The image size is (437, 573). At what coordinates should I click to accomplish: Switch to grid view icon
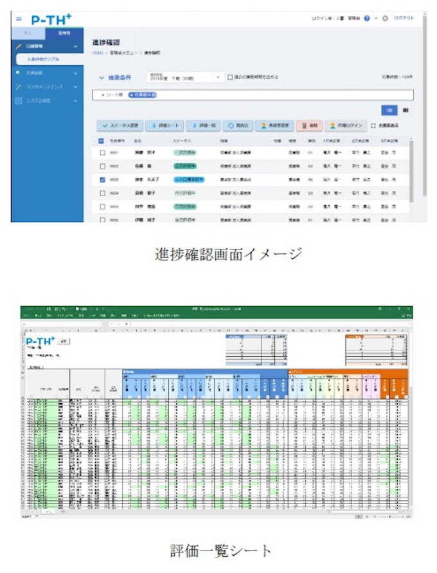(406, 110)
